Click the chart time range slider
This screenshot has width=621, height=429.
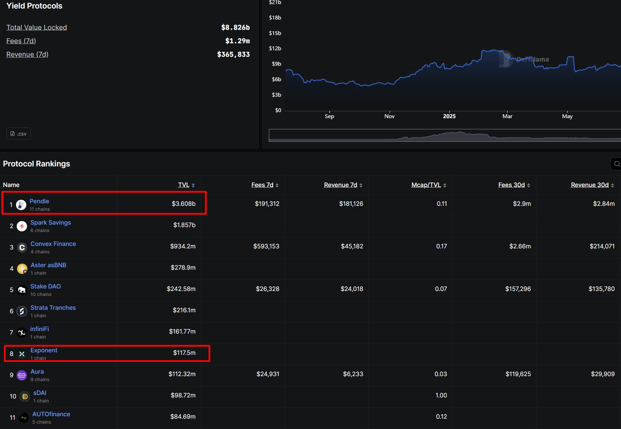pyautogui.click(x=444, y=135)
